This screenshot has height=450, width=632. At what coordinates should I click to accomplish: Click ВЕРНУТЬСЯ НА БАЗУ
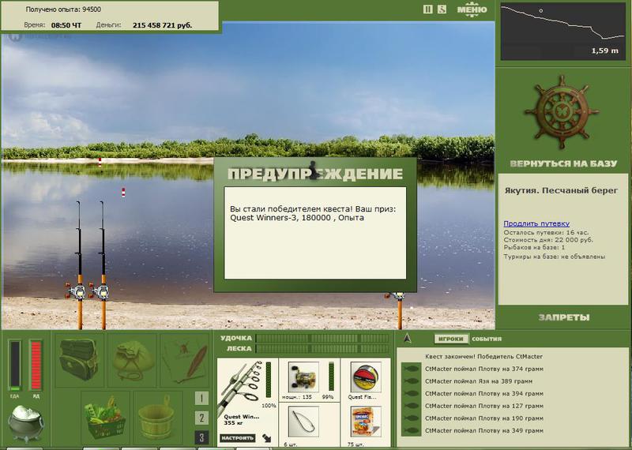(x=563, y=163)
